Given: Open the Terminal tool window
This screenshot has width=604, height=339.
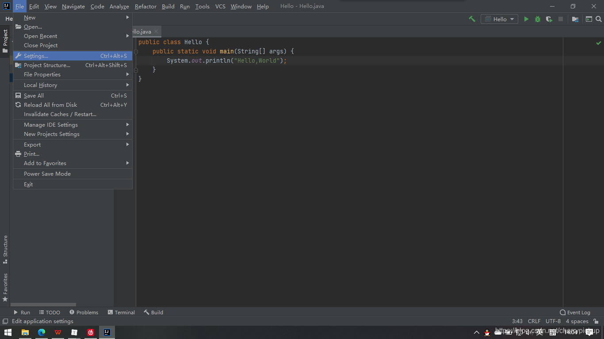Looking at the screenshot, I should [121, 313].
